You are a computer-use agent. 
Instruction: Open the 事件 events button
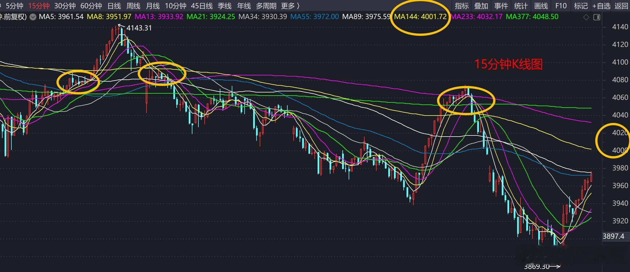pyautogui.click(x=501, y=6)
